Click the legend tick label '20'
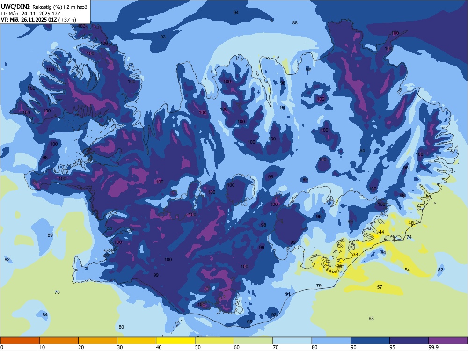This screenshot has height=351, width=468. pos(81,347)
